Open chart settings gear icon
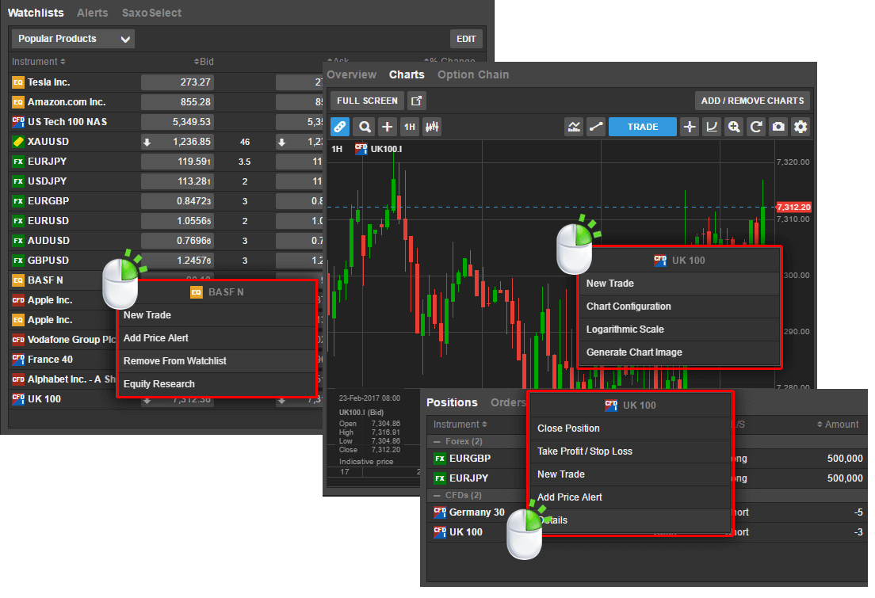 tap(801, 127)
